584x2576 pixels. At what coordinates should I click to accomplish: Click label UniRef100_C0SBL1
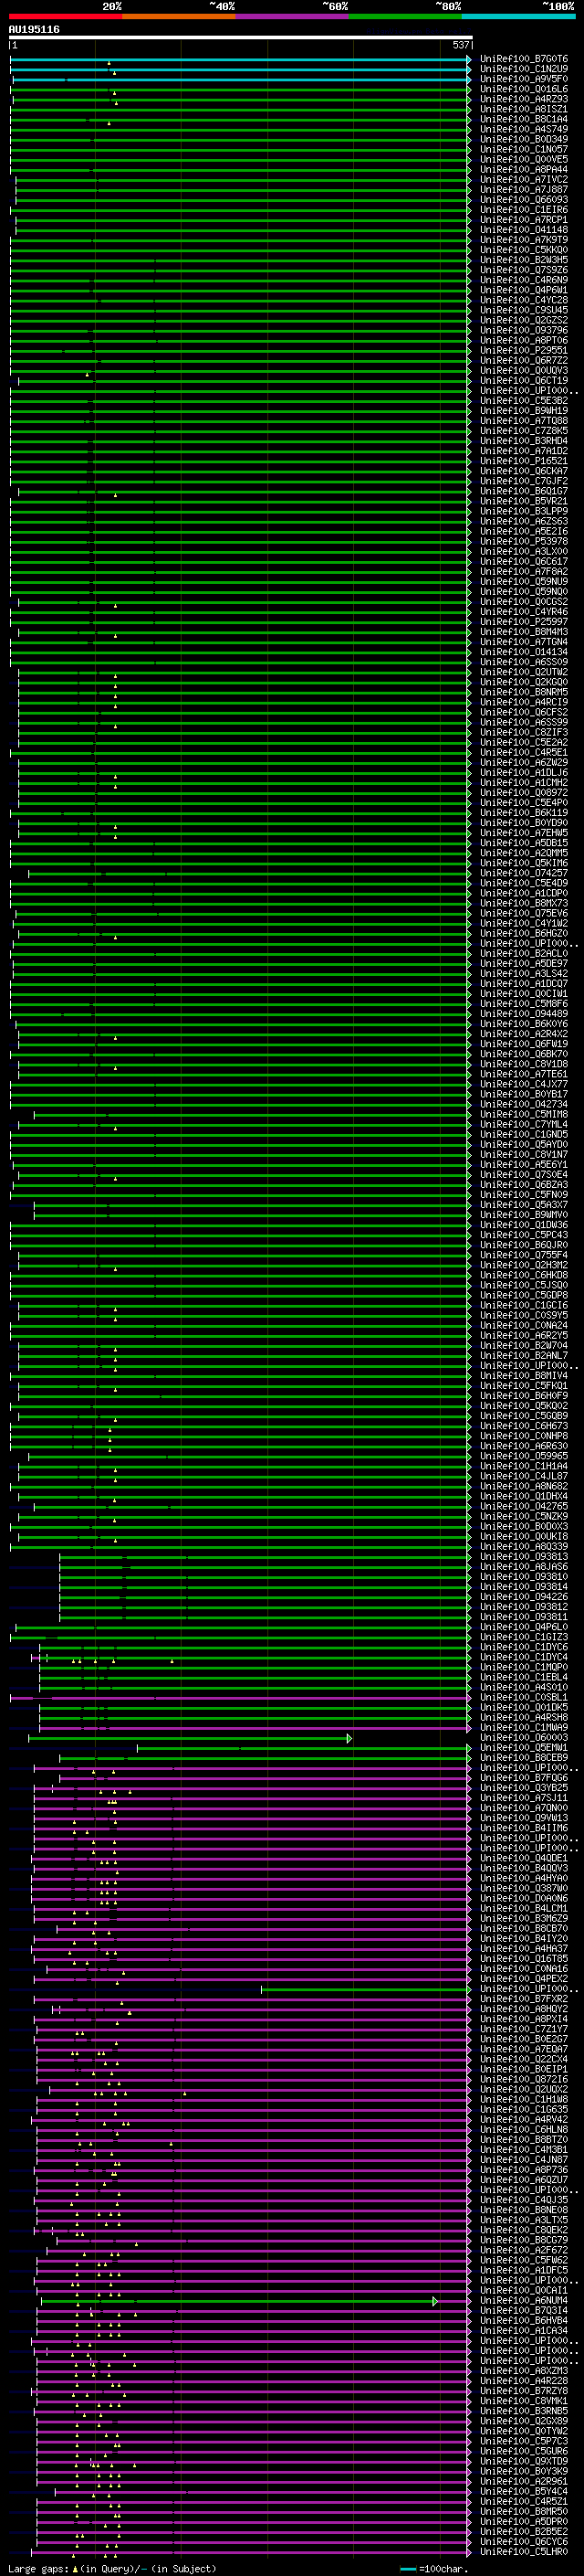(x=524, y=1697)
